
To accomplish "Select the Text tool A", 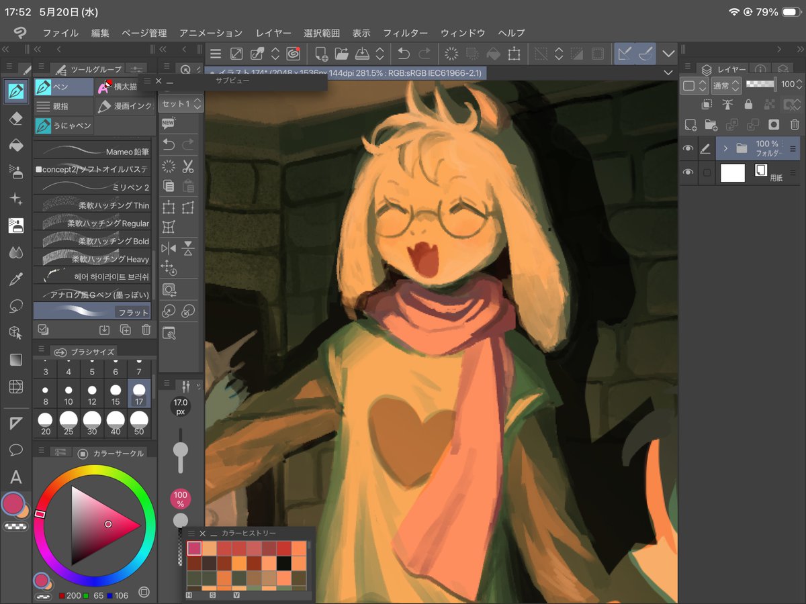I will click(x=15, y=477).
